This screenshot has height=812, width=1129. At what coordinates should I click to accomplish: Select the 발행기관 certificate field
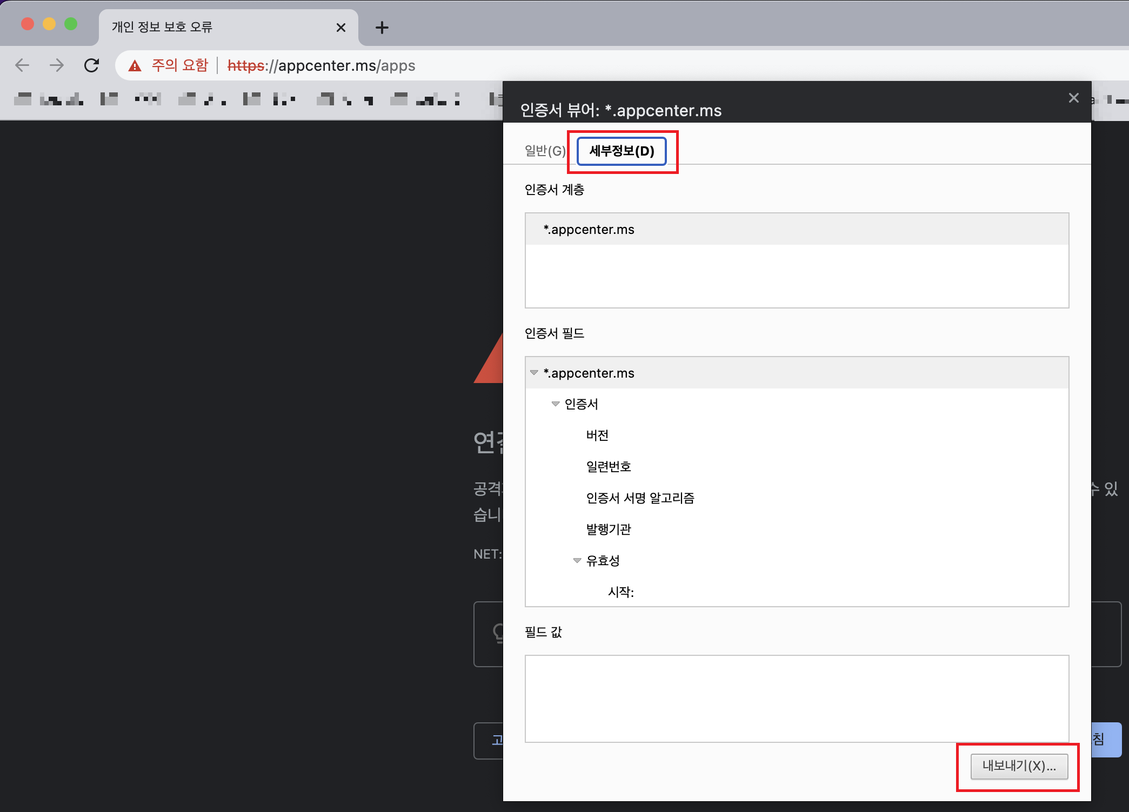point(609,529)
